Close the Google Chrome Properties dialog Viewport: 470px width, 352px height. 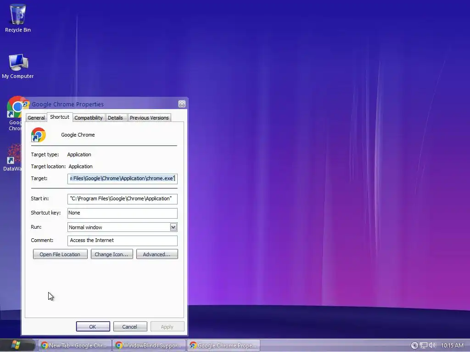pos(182,104)
